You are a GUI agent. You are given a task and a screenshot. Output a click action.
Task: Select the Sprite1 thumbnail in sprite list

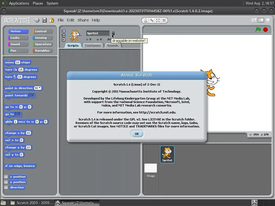(x=167, y=154)
